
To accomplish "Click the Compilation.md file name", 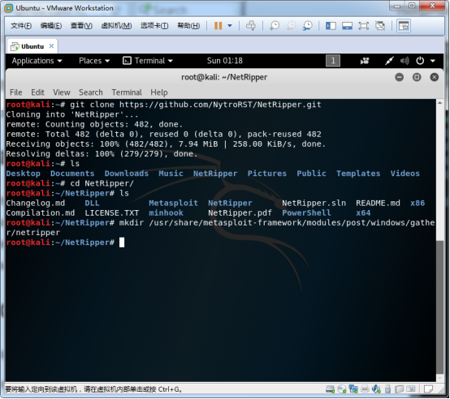I will point(41,213).
